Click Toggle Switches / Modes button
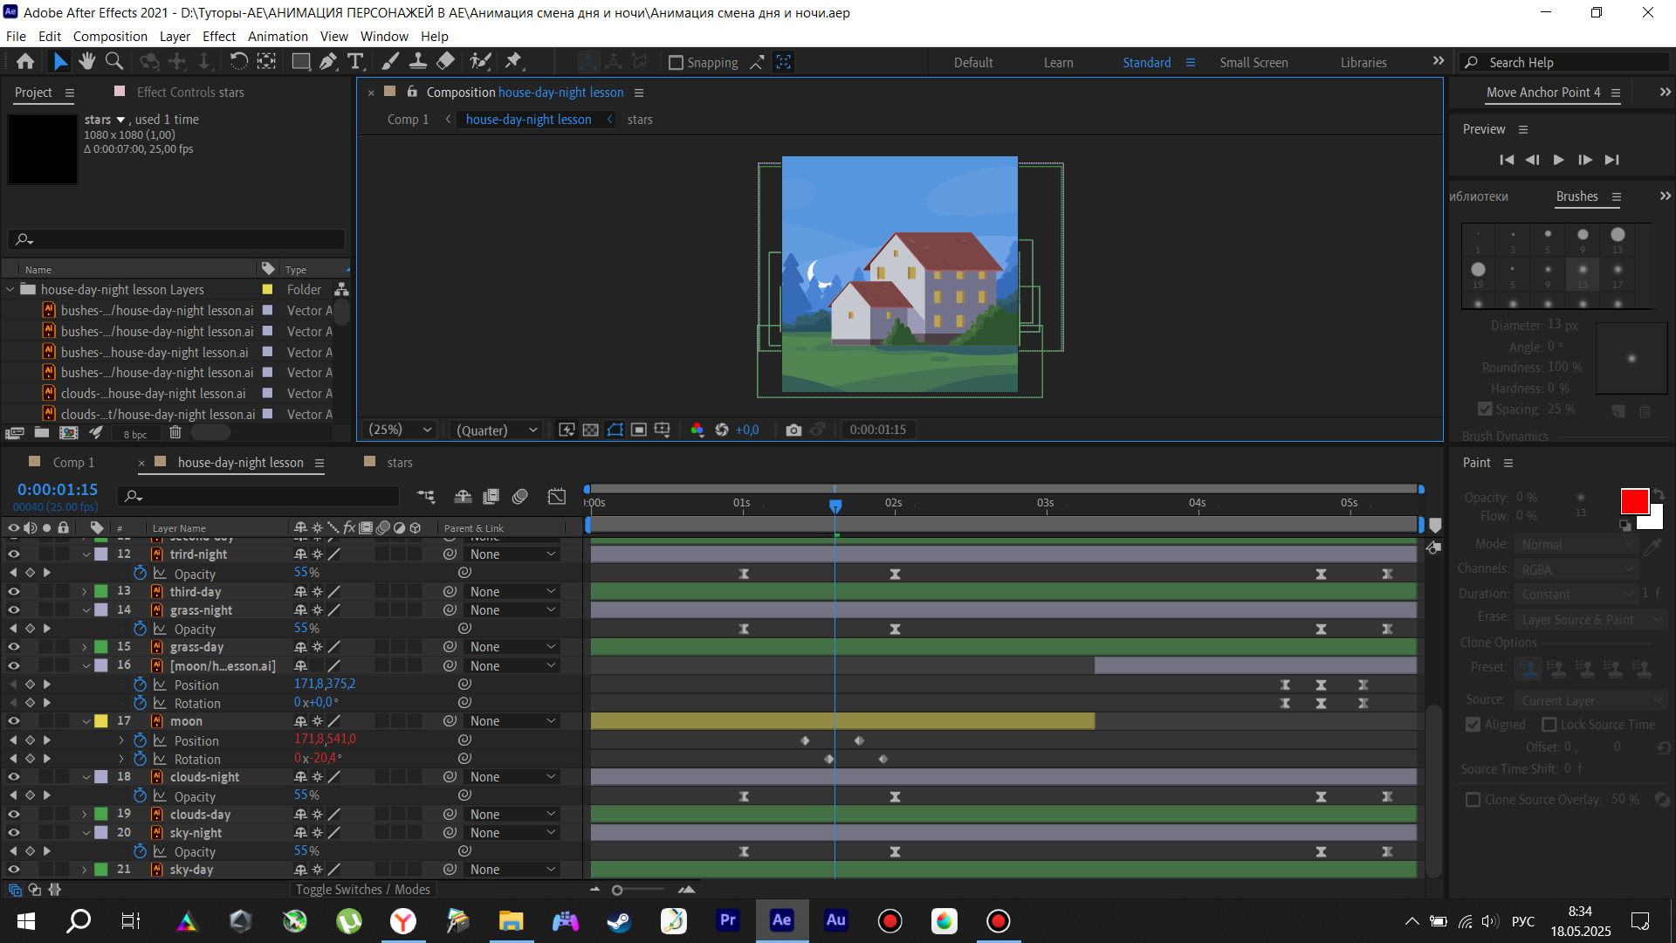The width and height of the screenshot is (1676, 943). 362,889
